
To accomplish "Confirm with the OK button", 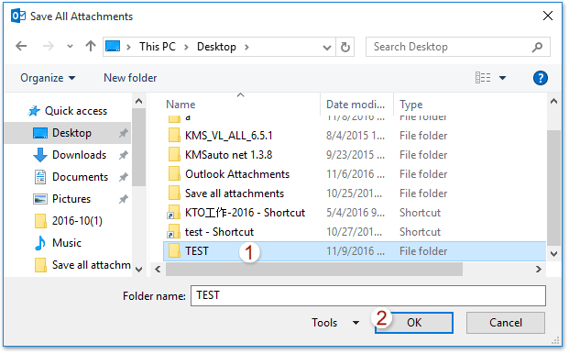I will coord(414,323).
